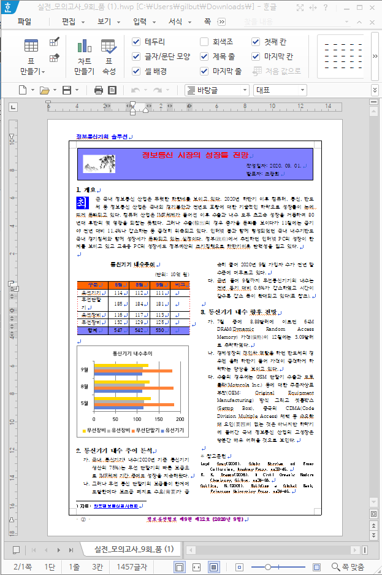This screenshot has height=575, width=382.
Task: Click the ruler tab type L icon
Action: point(13,107)
